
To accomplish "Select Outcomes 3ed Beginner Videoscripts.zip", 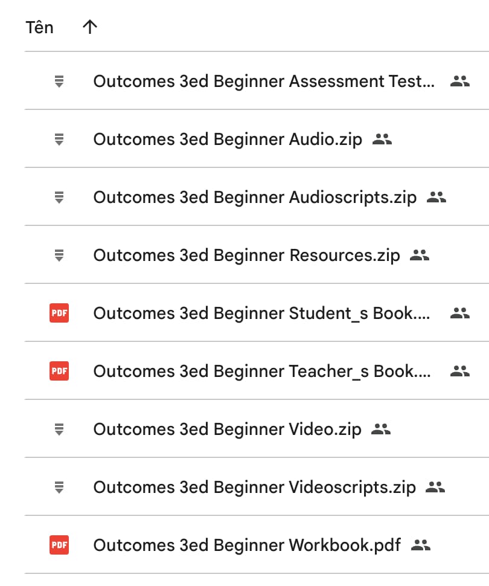I will (254, 487).
